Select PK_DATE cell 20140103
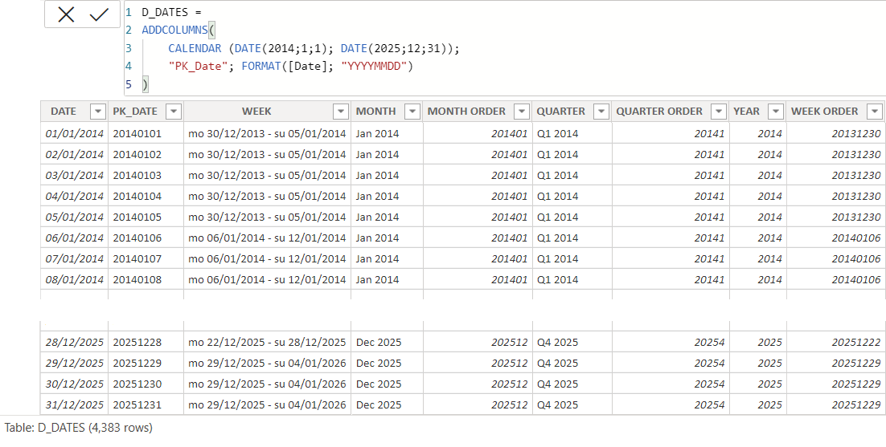The width and height of the screenshot is (886, 447). pyautogui.click(x=146, y=175)
